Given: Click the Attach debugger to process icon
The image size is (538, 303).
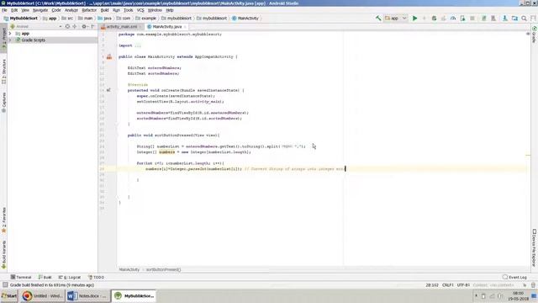Looking at the screenshot, I should [463, 19].
